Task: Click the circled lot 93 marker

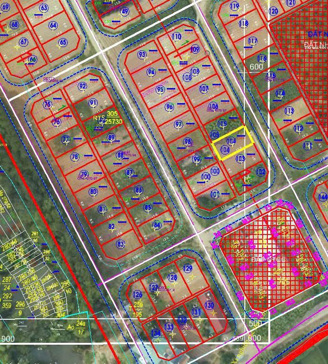Action: (142, 55)
